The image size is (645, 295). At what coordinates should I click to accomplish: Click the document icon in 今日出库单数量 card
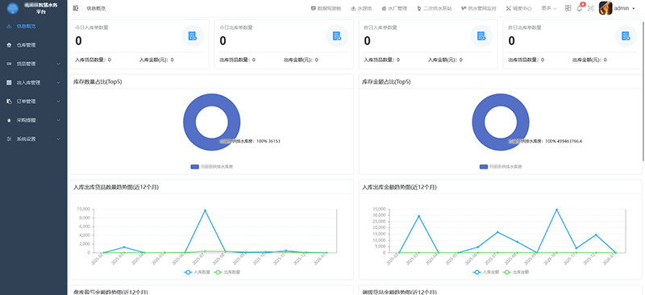tap(337, 36)
